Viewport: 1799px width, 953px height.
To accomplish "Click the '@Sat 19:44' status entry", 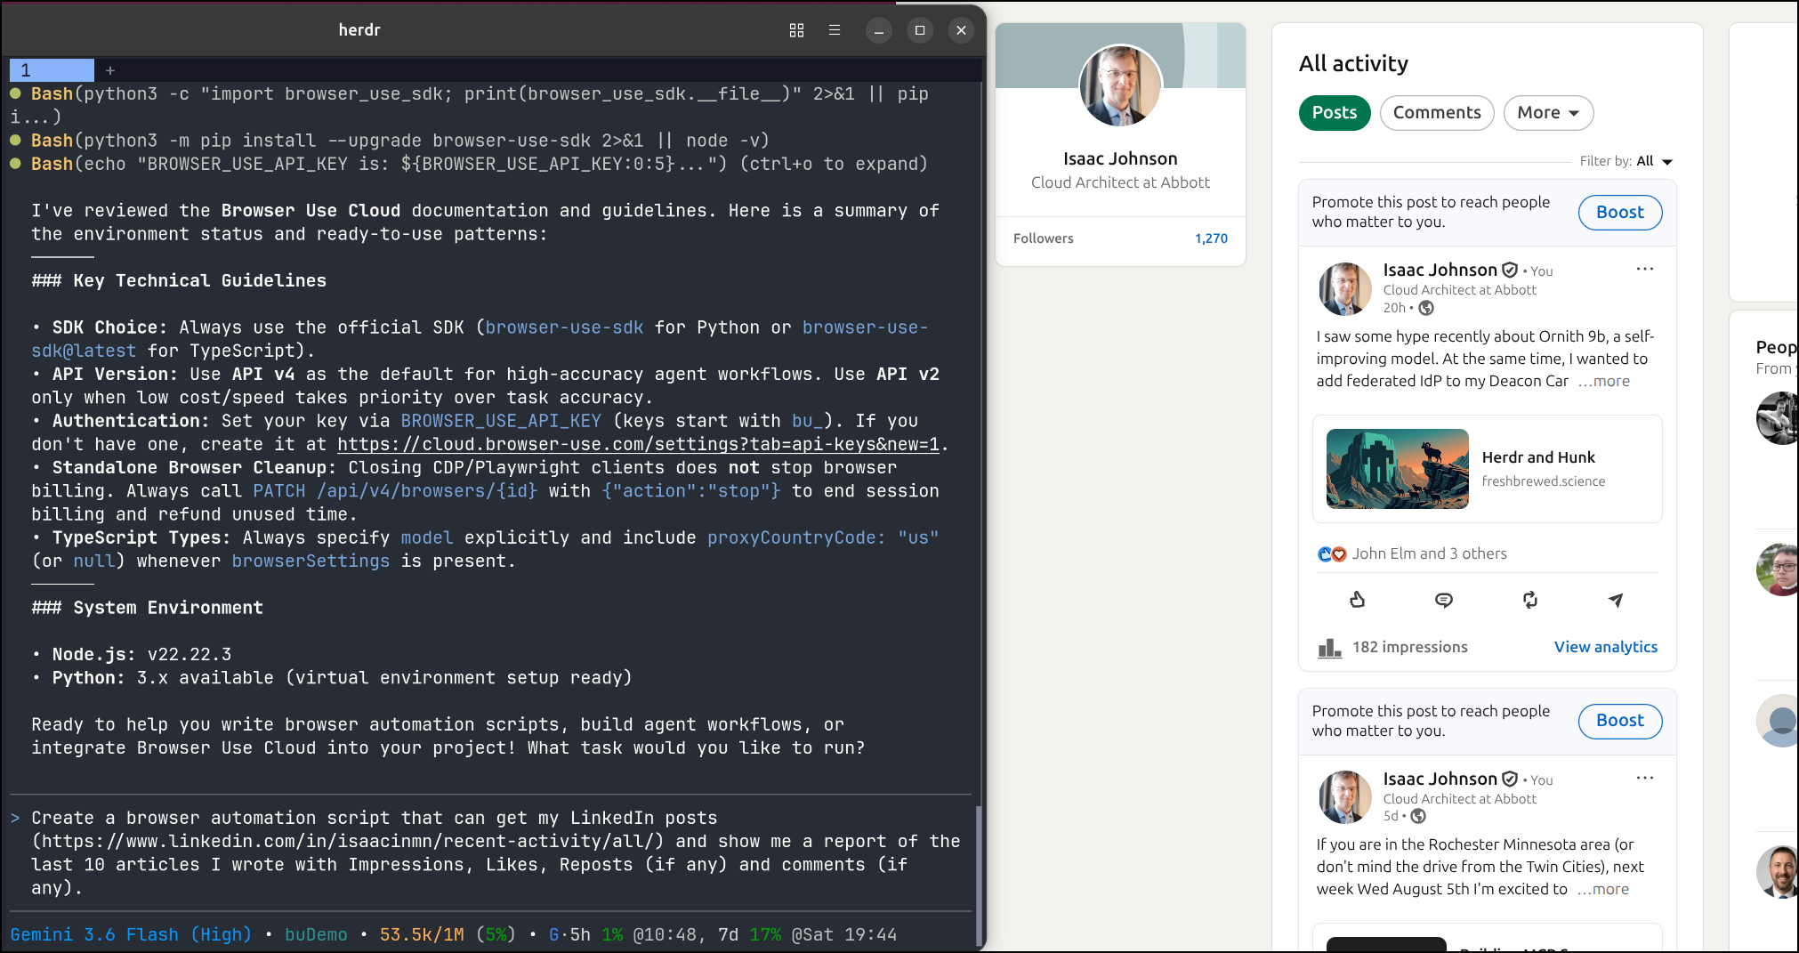I will tap(844, 934).
